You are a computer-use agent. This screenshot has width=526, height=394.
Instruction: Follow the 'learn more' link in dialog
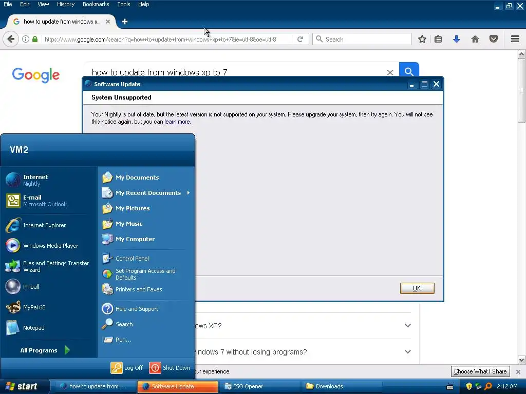(x=177, y=122)
